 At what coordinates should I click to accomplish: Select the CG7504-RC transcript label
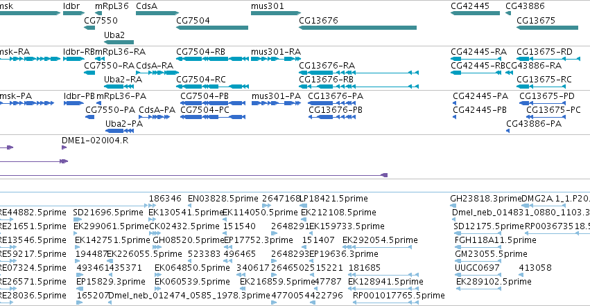tap(201, 80)
